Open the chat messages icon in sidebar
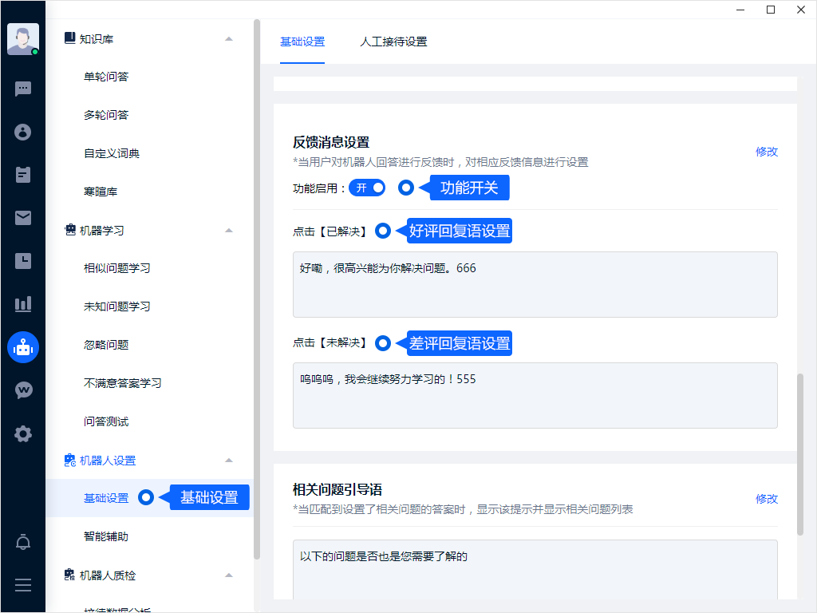This screenshot has height=613, width=817. pos(23,89)
